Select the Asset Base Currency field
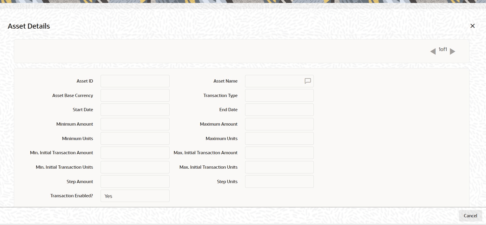Image resolution: width=486 pixels, height=225 pixels. tap(135, 96)
